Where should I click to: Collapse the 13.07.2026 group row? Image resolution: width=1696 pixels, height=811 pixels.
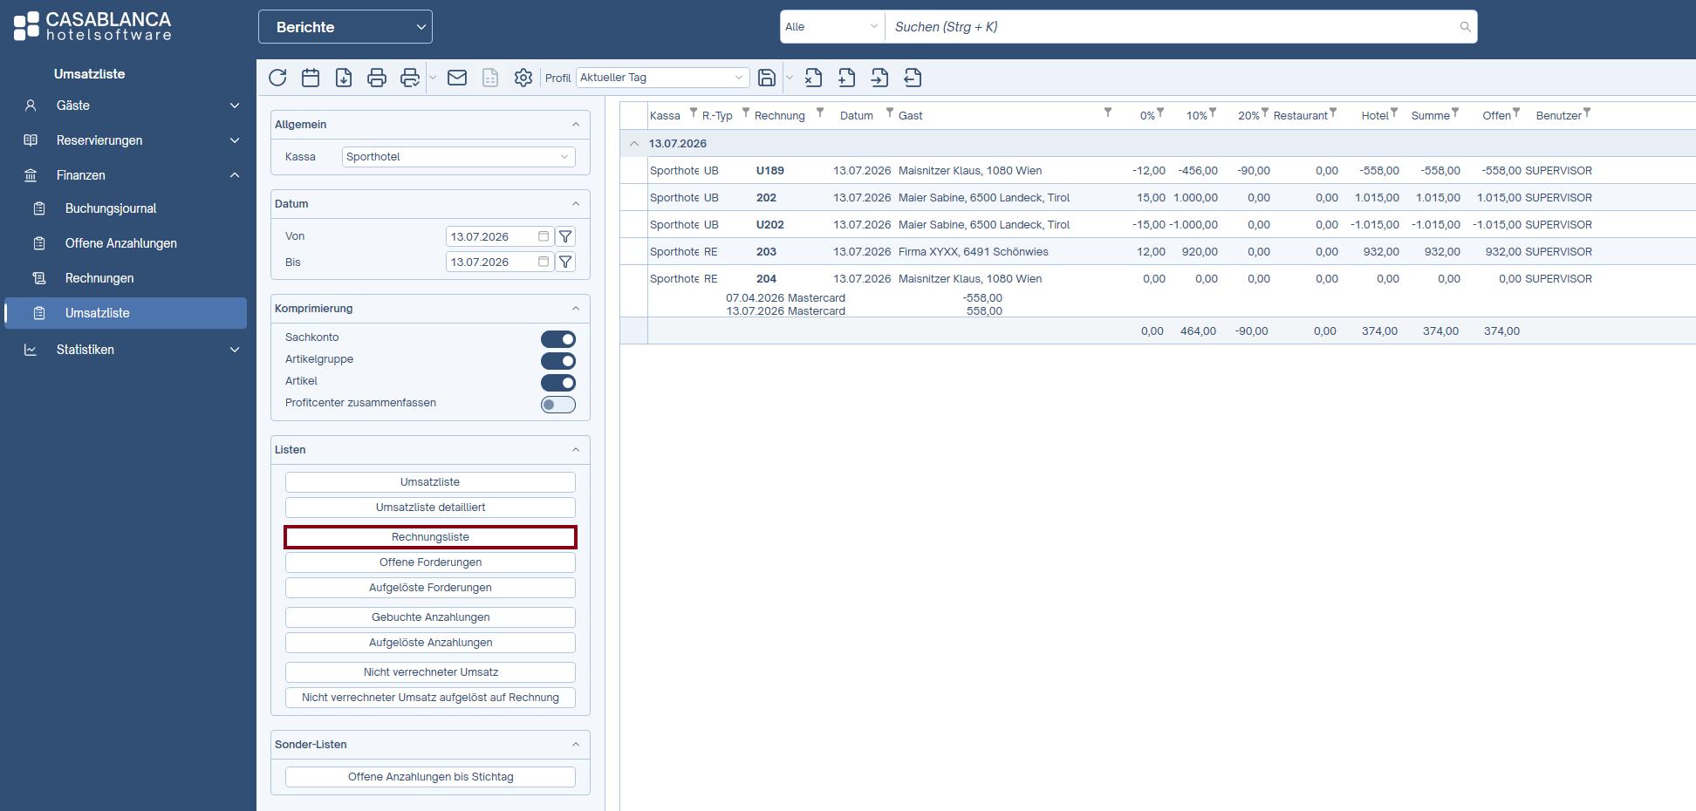click(x=634, y=144)
